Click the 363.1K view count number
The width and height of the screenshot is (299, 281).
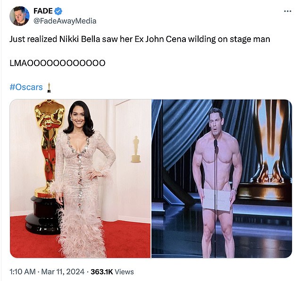tap(102, 272)
